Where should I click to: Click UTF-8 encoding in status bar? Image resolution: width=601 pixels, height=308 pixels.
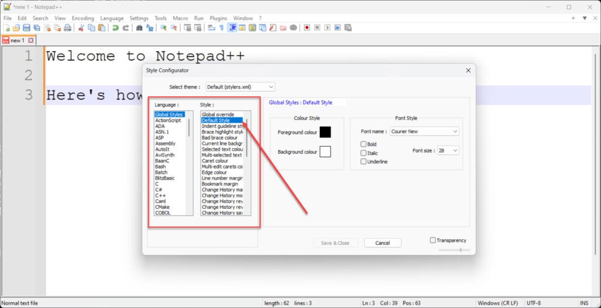tap(534, 303)
